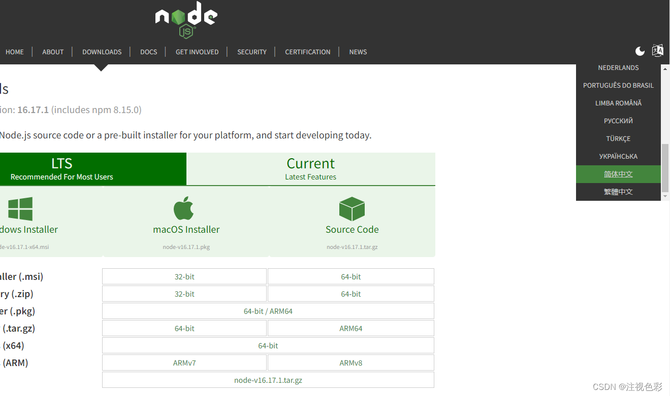Toggle dark mode using the moon icon
670x396 pixels.
click(639, 51)
